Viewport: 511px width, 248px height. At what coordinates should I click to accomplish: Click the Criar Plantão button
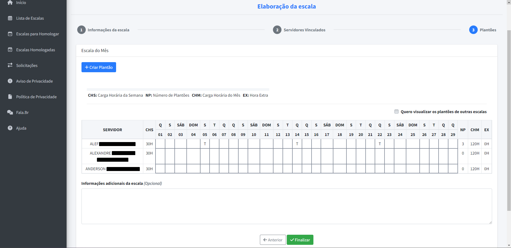pos(99,67)
